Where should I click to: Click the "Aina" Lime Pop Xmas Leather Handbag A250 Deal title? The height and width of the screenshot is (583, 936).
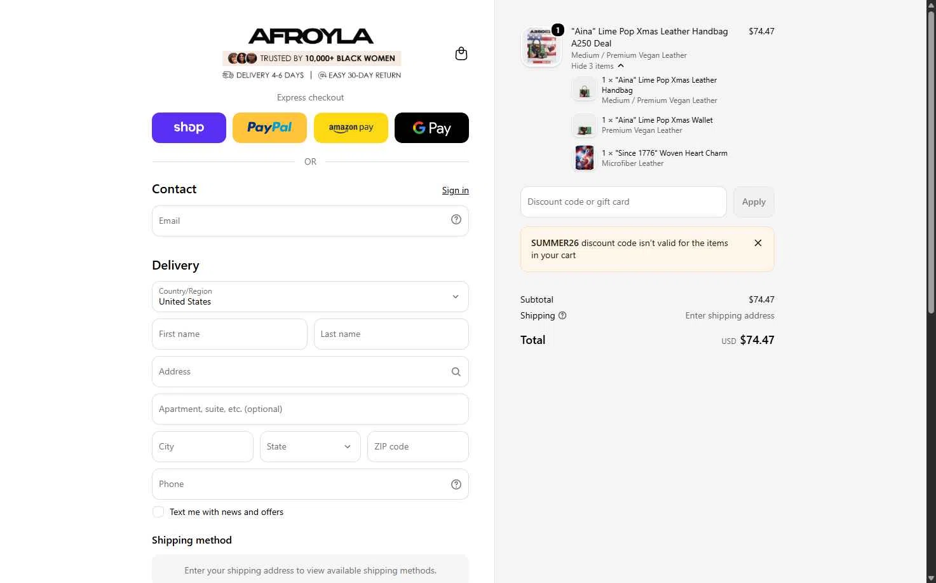(649, 38)
